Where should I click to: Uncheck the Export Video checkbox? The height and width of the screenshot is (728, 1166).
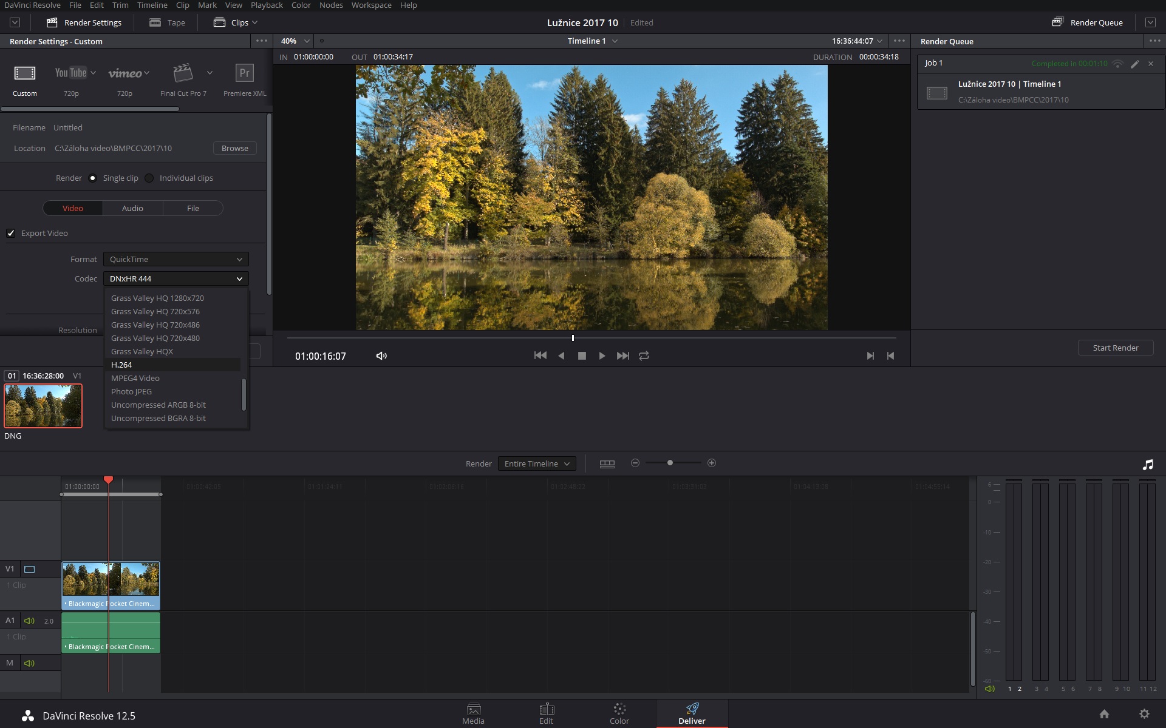click(11, 234)
